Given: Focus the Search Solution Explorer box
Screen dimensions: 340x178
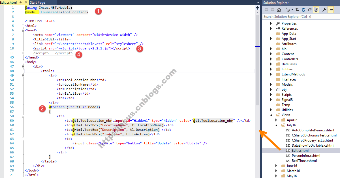Looking at the screenshot, I should pyautogui.click(x=301, y=17).
